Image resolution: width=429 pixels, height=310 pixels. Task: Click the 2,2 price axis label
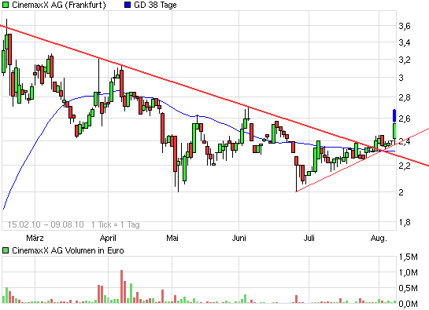coord(405,166)
